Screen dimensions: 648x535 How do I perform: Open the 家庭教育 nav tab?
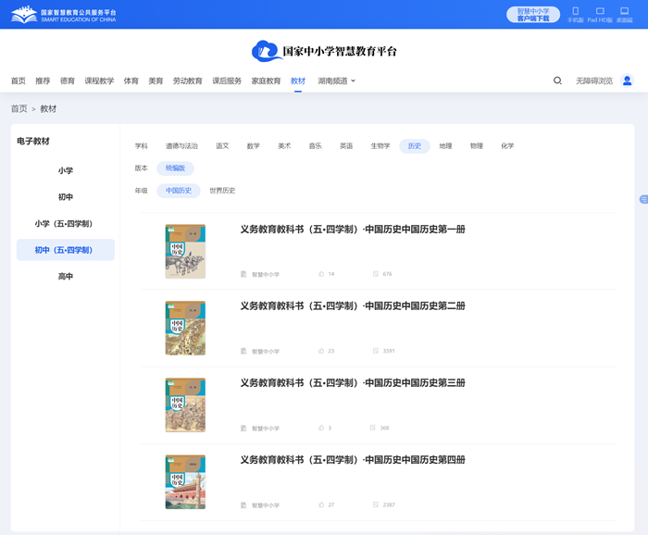click(x=267, y=81)
